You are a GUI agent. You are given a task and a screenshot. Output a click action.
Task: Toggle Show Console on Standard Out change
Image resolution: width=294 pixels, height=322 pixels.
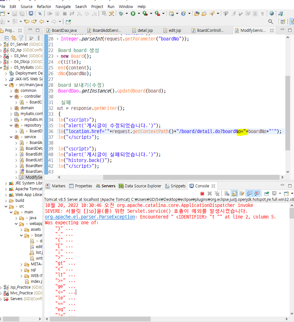tap(249, 193)
